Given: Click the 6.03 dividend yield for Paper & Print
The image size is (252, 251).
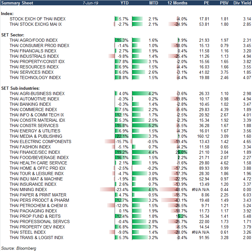Looking at the screenshot, I should pos(247,195).
